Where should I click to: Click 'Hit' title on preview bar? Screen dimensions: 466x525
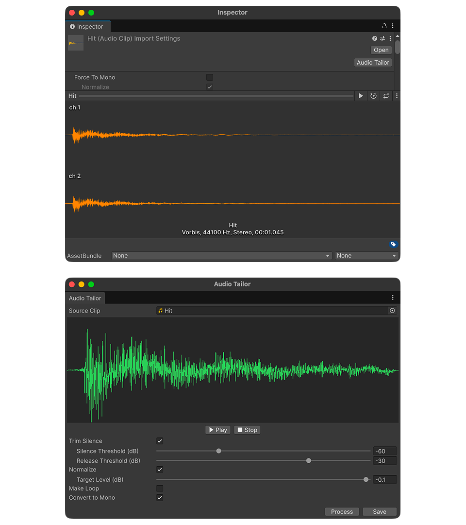pyautogui.click(x=72, y=96)
